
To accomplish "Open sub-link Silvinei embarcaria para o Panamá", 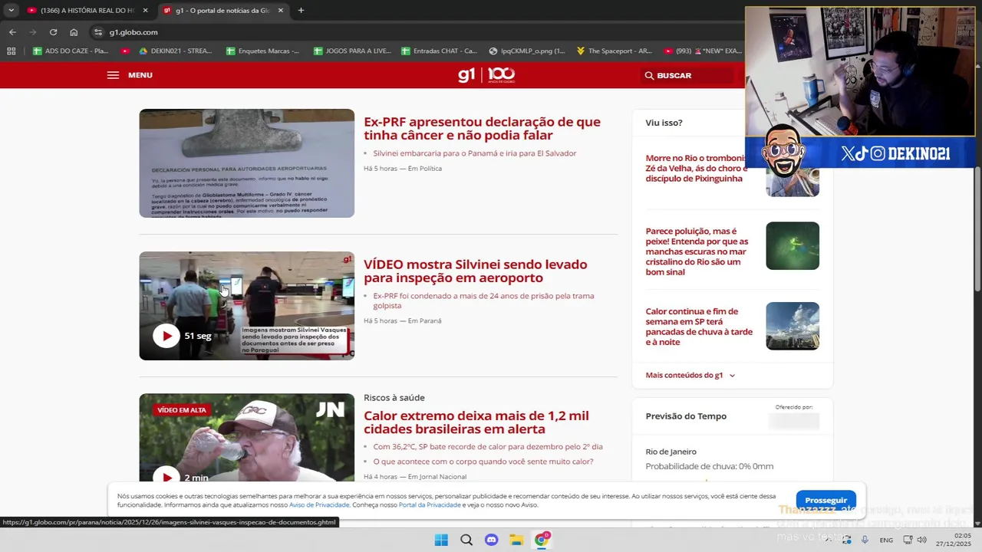I will click(x=474, y=153).
